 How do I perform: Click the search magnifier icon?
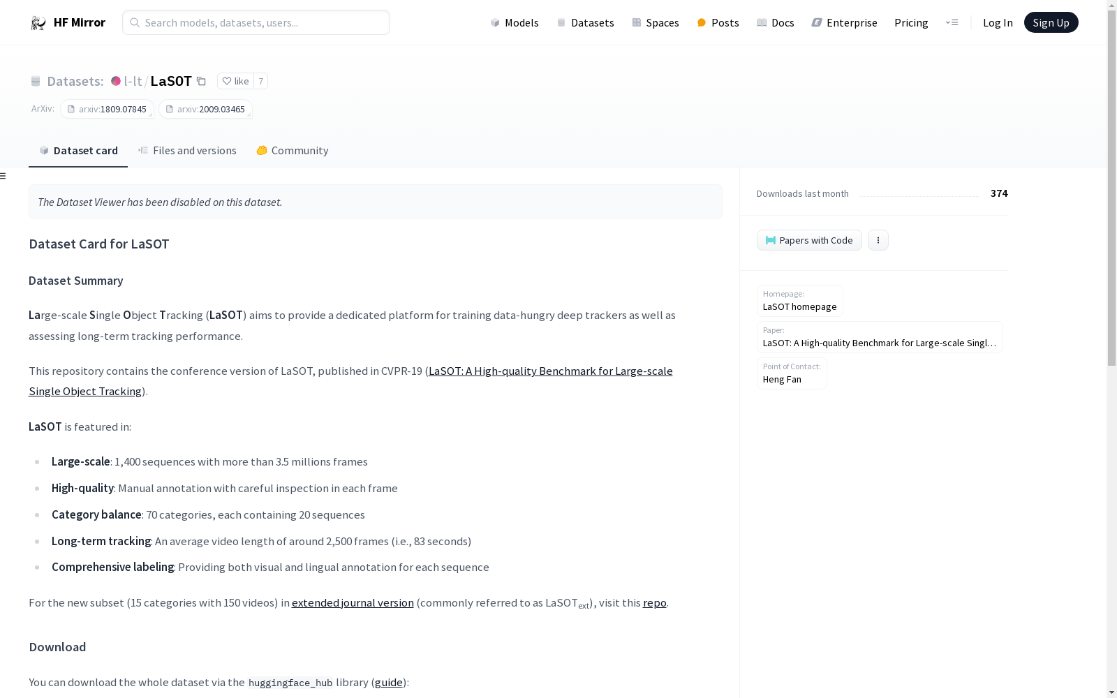pos(135,22)
